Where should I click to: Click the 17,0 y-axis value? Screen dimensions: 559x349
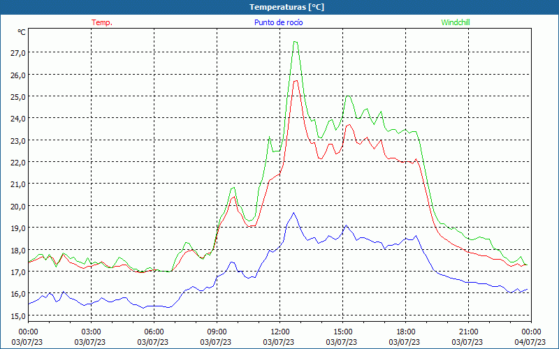pos(18,272)
